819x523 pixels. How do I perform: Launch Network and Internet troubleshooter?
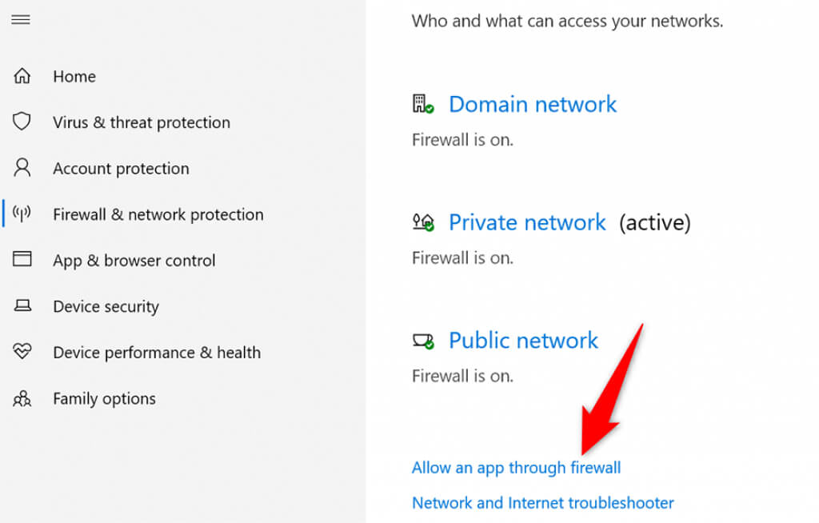pos(542,503)
